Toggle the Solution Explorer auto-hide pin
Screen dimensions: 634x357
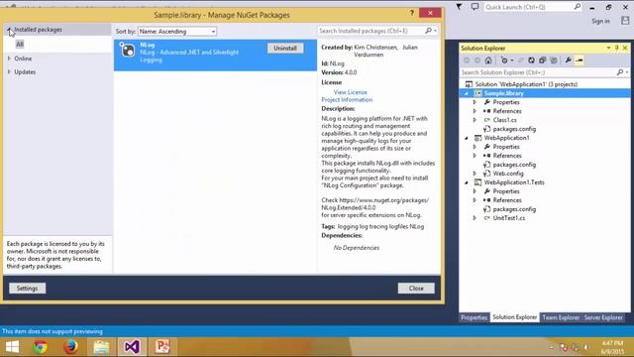[616, 48]
